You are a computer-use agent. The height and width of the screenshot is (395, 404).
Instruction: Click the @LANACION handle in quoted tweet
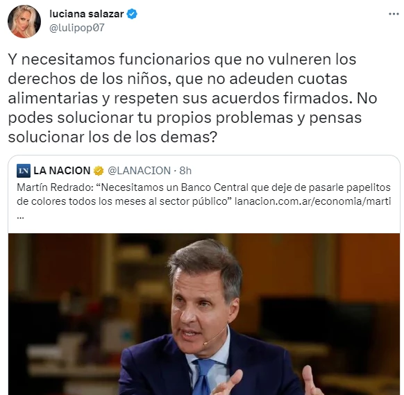139,171
